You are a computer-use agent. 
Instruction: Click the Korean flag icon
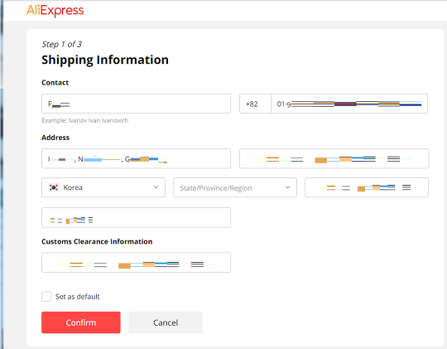click(54, 187)
